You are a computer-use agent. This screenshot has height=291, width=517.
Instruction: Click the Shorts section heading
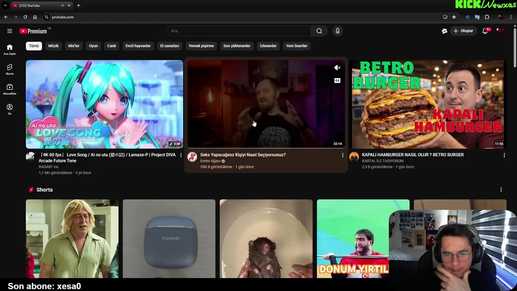click(x=44, y=190)
